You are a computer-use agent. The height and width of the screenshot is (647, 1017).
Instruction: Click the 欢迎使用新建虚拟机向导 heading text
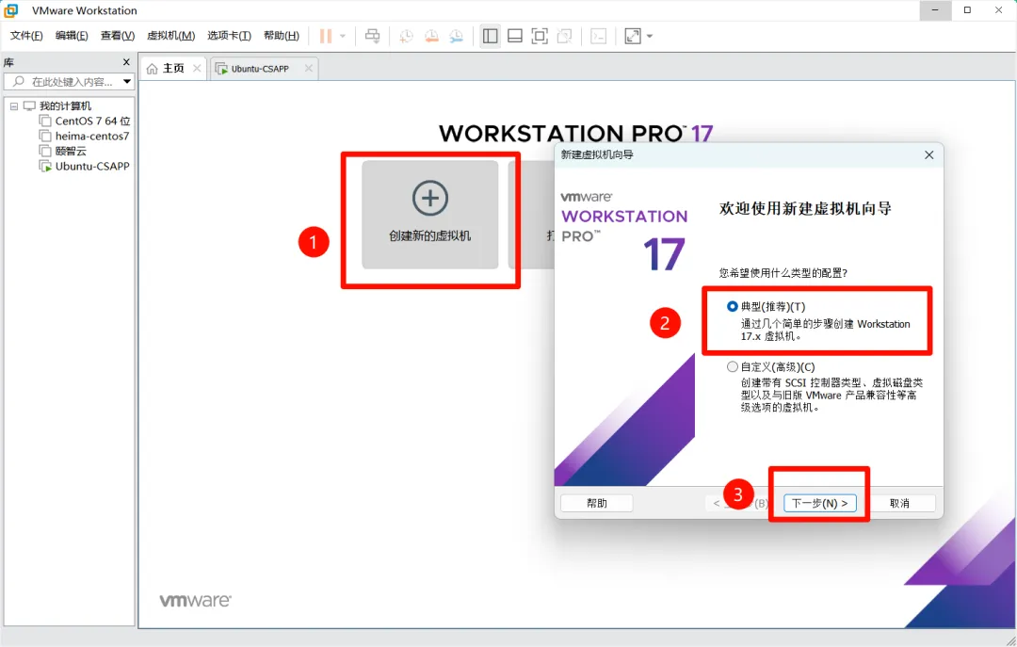coord(805,208)
